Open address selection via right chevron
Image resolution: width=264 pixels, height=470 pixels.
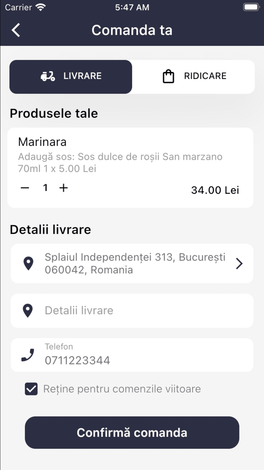coord(239,263)
